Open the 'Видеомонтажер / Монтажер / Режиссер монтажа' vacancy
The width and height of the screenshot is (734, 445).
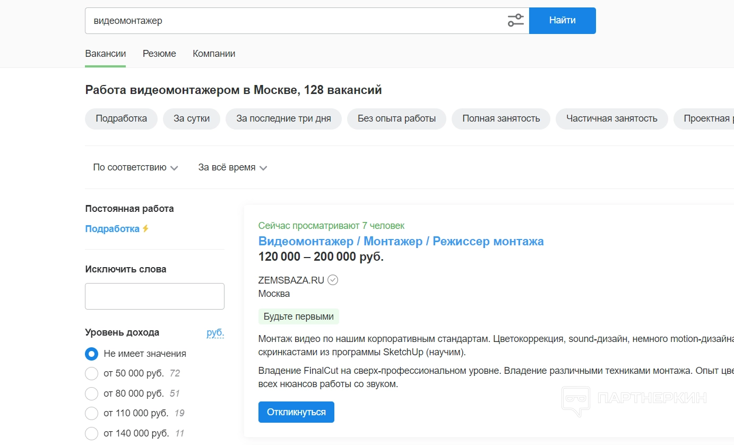pyautogui.click(x=401, y=241)
